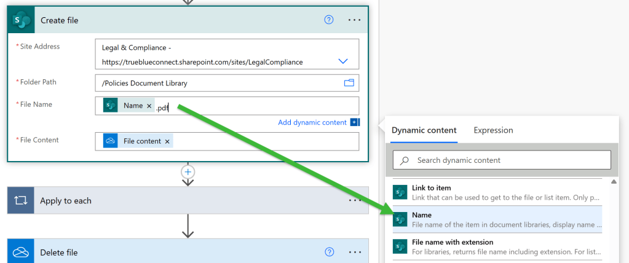
Task: Click the blue plus icon beside Add dynamic content
Action: click(355, 122)
